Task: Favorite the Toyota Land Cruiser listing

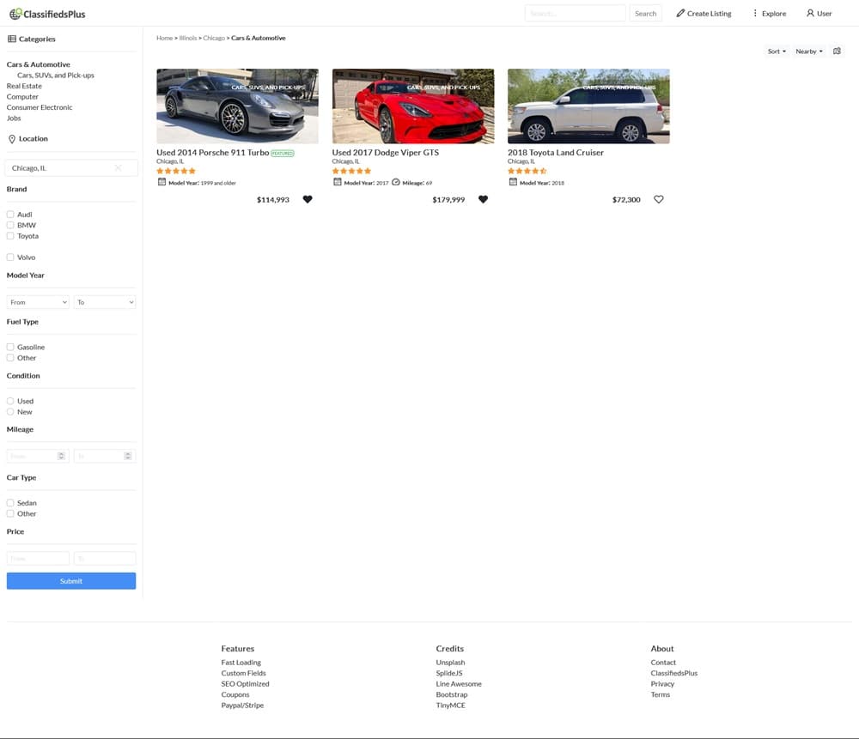Action: tap(659, 199)
